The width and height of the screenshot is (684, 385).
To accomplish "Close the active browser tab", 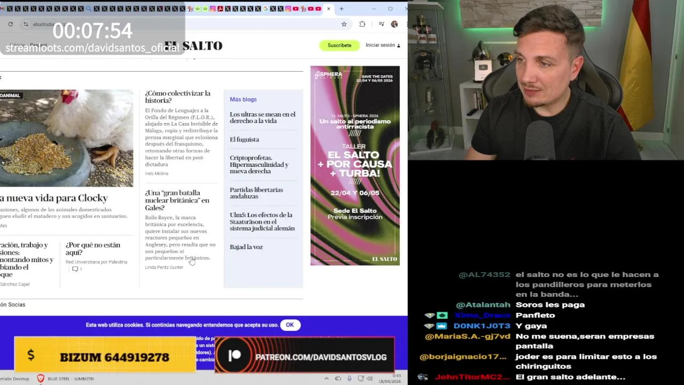I will 329,9.
